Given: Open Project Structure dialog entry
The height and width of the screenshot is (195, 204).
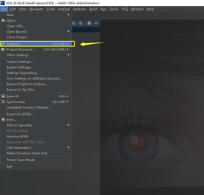Looking at the screenshot, I should (36, 49).
